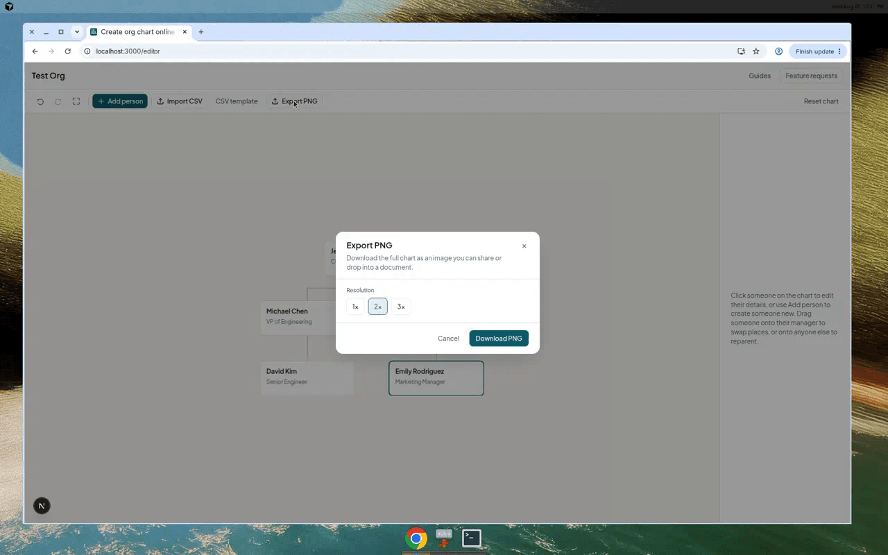
Task: Cancel the export dialog
Action: pos(448,339)
